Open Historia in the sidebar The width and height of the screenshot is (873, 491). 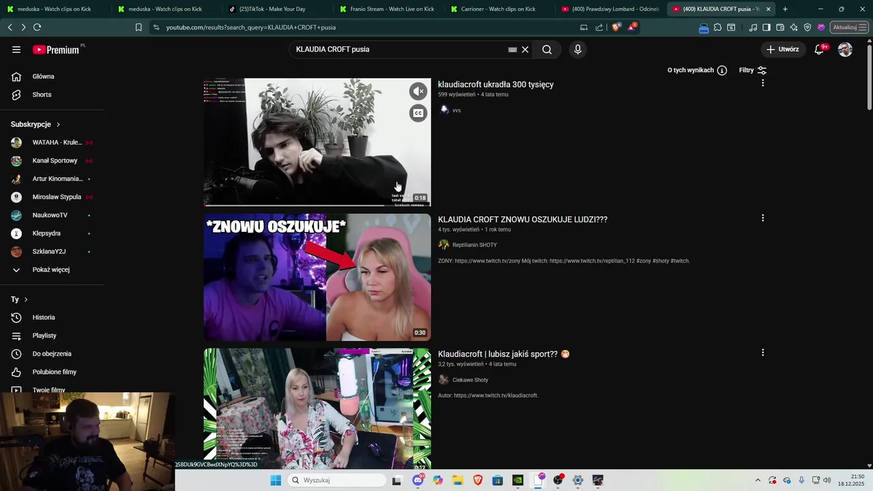click(x=52, y=317)
